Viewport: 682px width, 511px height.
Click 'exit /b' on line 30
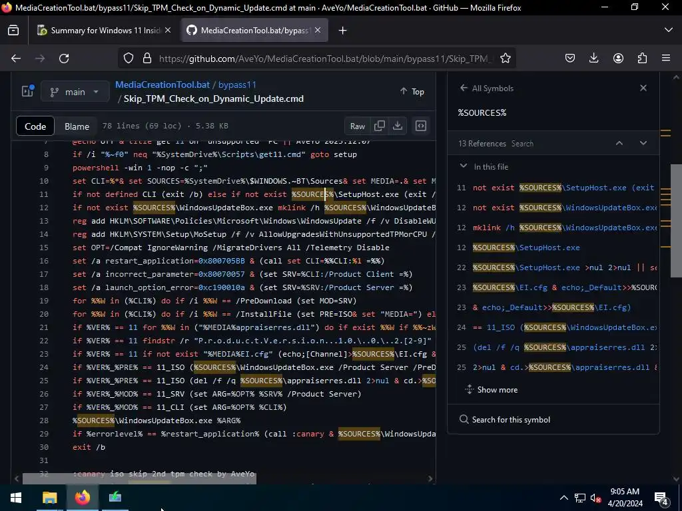tap(89, 447)
